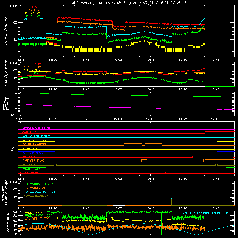Image resolution: width=238 pixels, height=238 pixels.
Task: Click the HESSI Observing Summary title text
Action: pyautogui.click(x=126, y=2)
